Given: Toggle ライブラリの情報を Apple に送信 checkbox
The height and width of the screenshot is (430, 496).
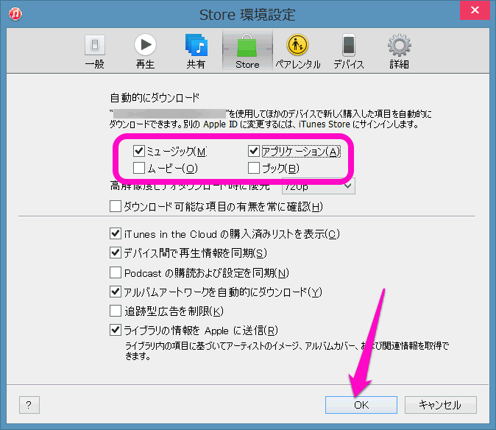Looking at the screenshot, I should 116,331.
